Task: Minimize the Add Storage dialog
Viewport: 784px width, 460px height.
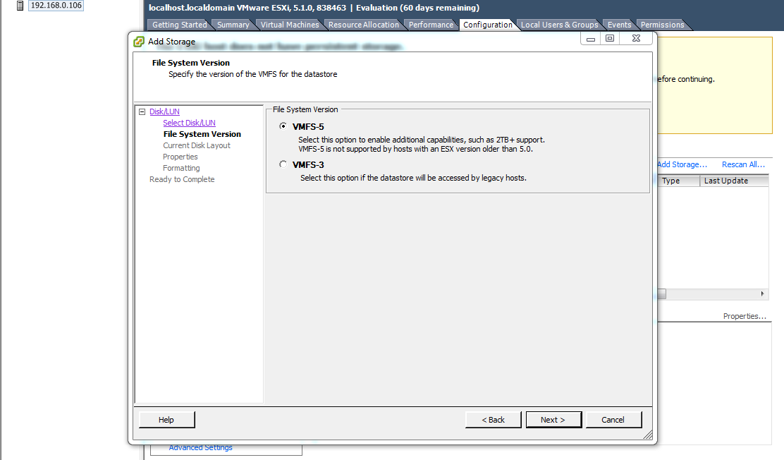Action: pos(591,39)
